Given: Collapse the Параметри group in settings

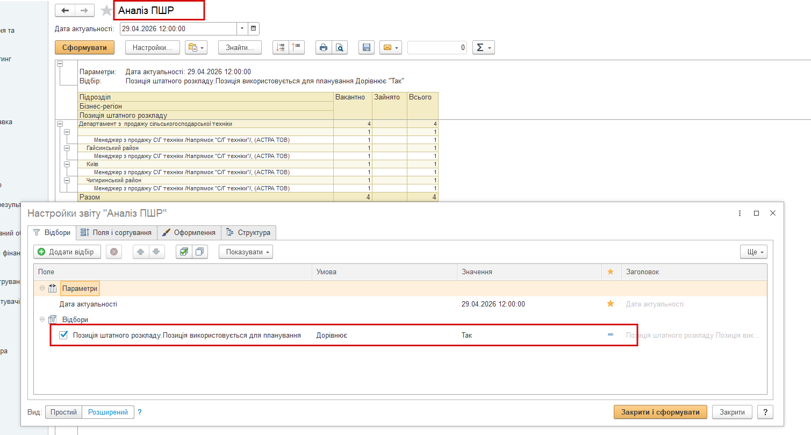Looking at the screenshot, I should 42,288.
